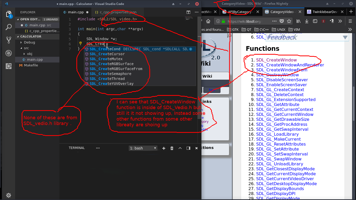Image resolution: width=356 pixels, height=200 pixels.
Task: Show Firefox downloads
Action: (307, 21)
